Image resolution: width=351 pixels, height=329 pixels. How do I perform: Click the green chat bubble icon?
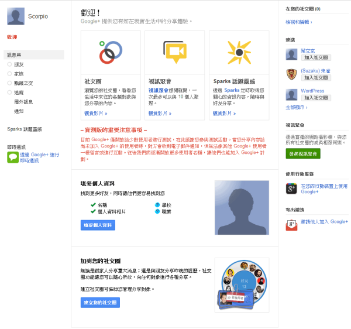tap(13, 157)
